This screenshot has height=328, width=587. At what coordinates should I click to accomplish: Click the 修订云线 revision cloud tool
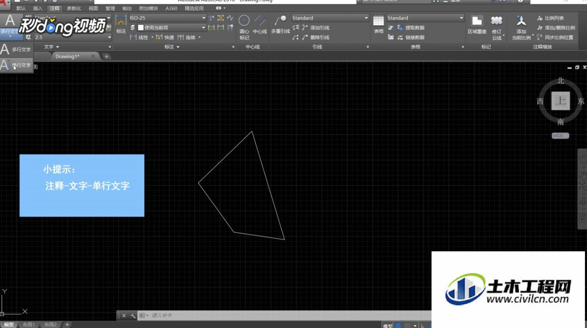pos(497,27)
